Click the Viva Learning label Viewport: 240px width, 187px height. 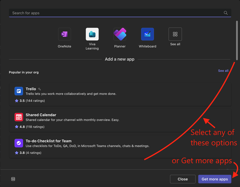[92, 46]
